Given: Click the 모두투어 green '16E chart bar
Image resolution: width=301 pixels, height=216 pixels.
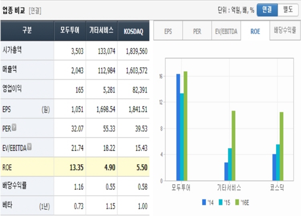Looking at the screenshot, I should click(185, 126).
